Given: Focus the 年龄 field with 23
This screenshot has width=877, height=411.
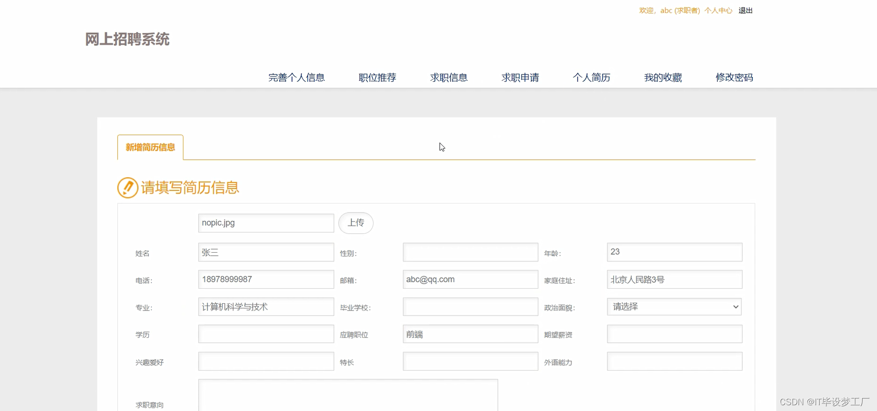Looking at the screenshot, I should 675,252.
